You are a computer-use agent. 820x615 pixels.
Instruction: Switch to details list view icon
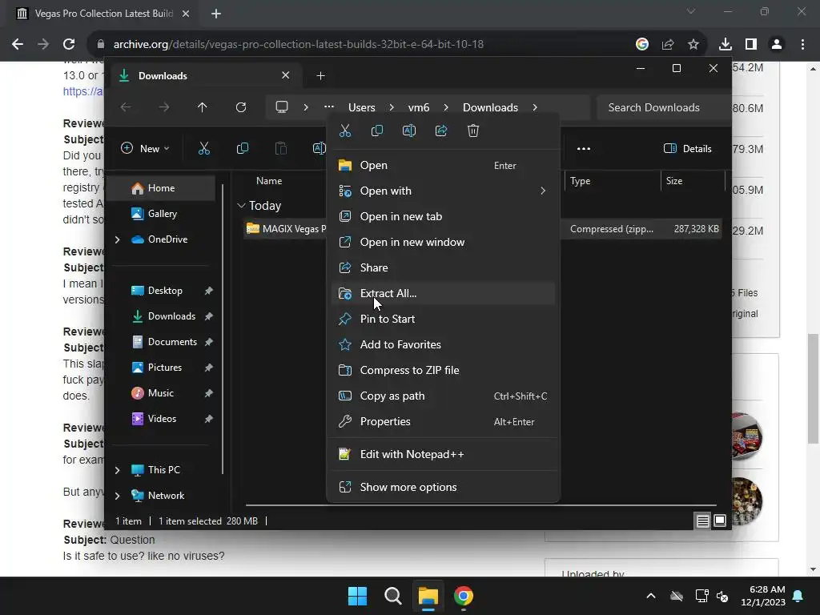click(x=702, y=521)
